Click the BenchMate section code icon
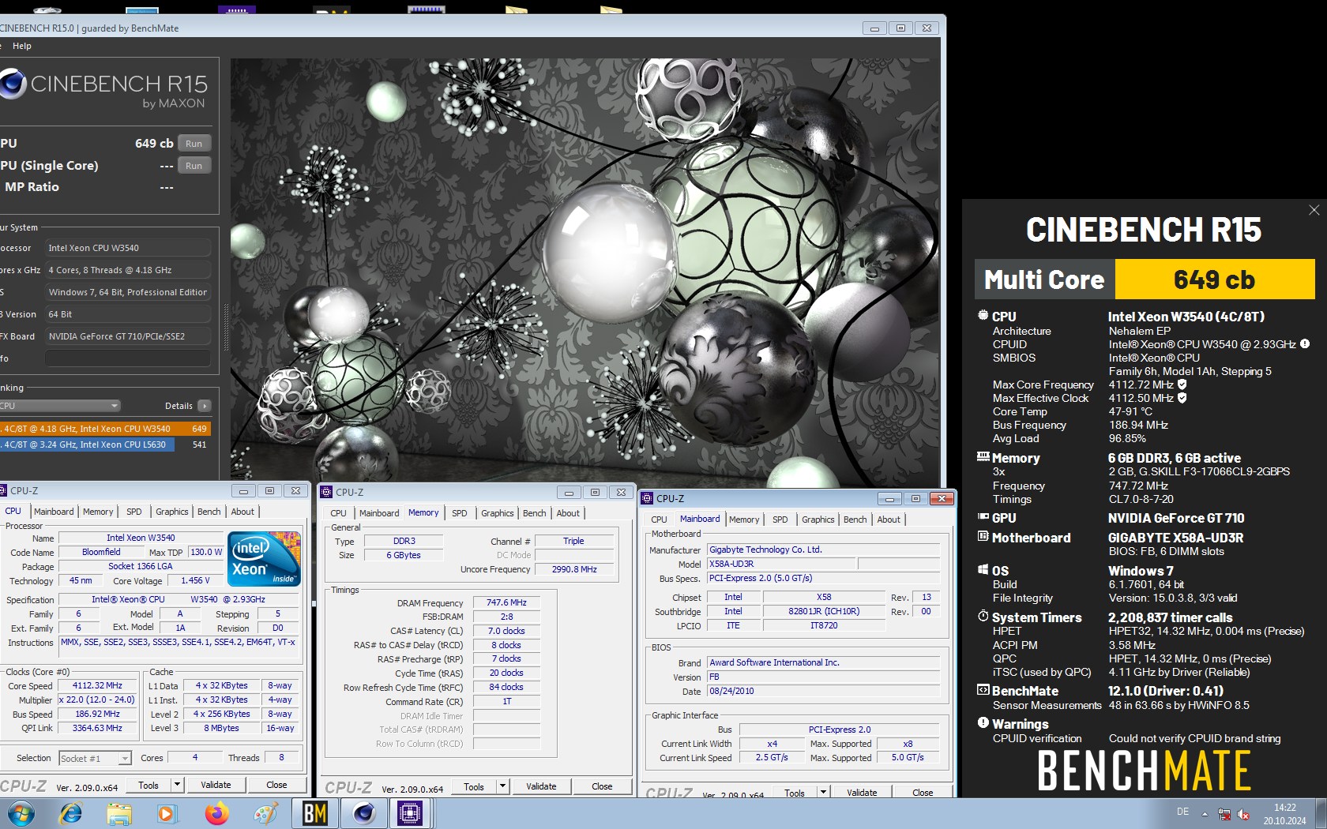The width and height of the screenshot is (1327, 829). point(983,690)
